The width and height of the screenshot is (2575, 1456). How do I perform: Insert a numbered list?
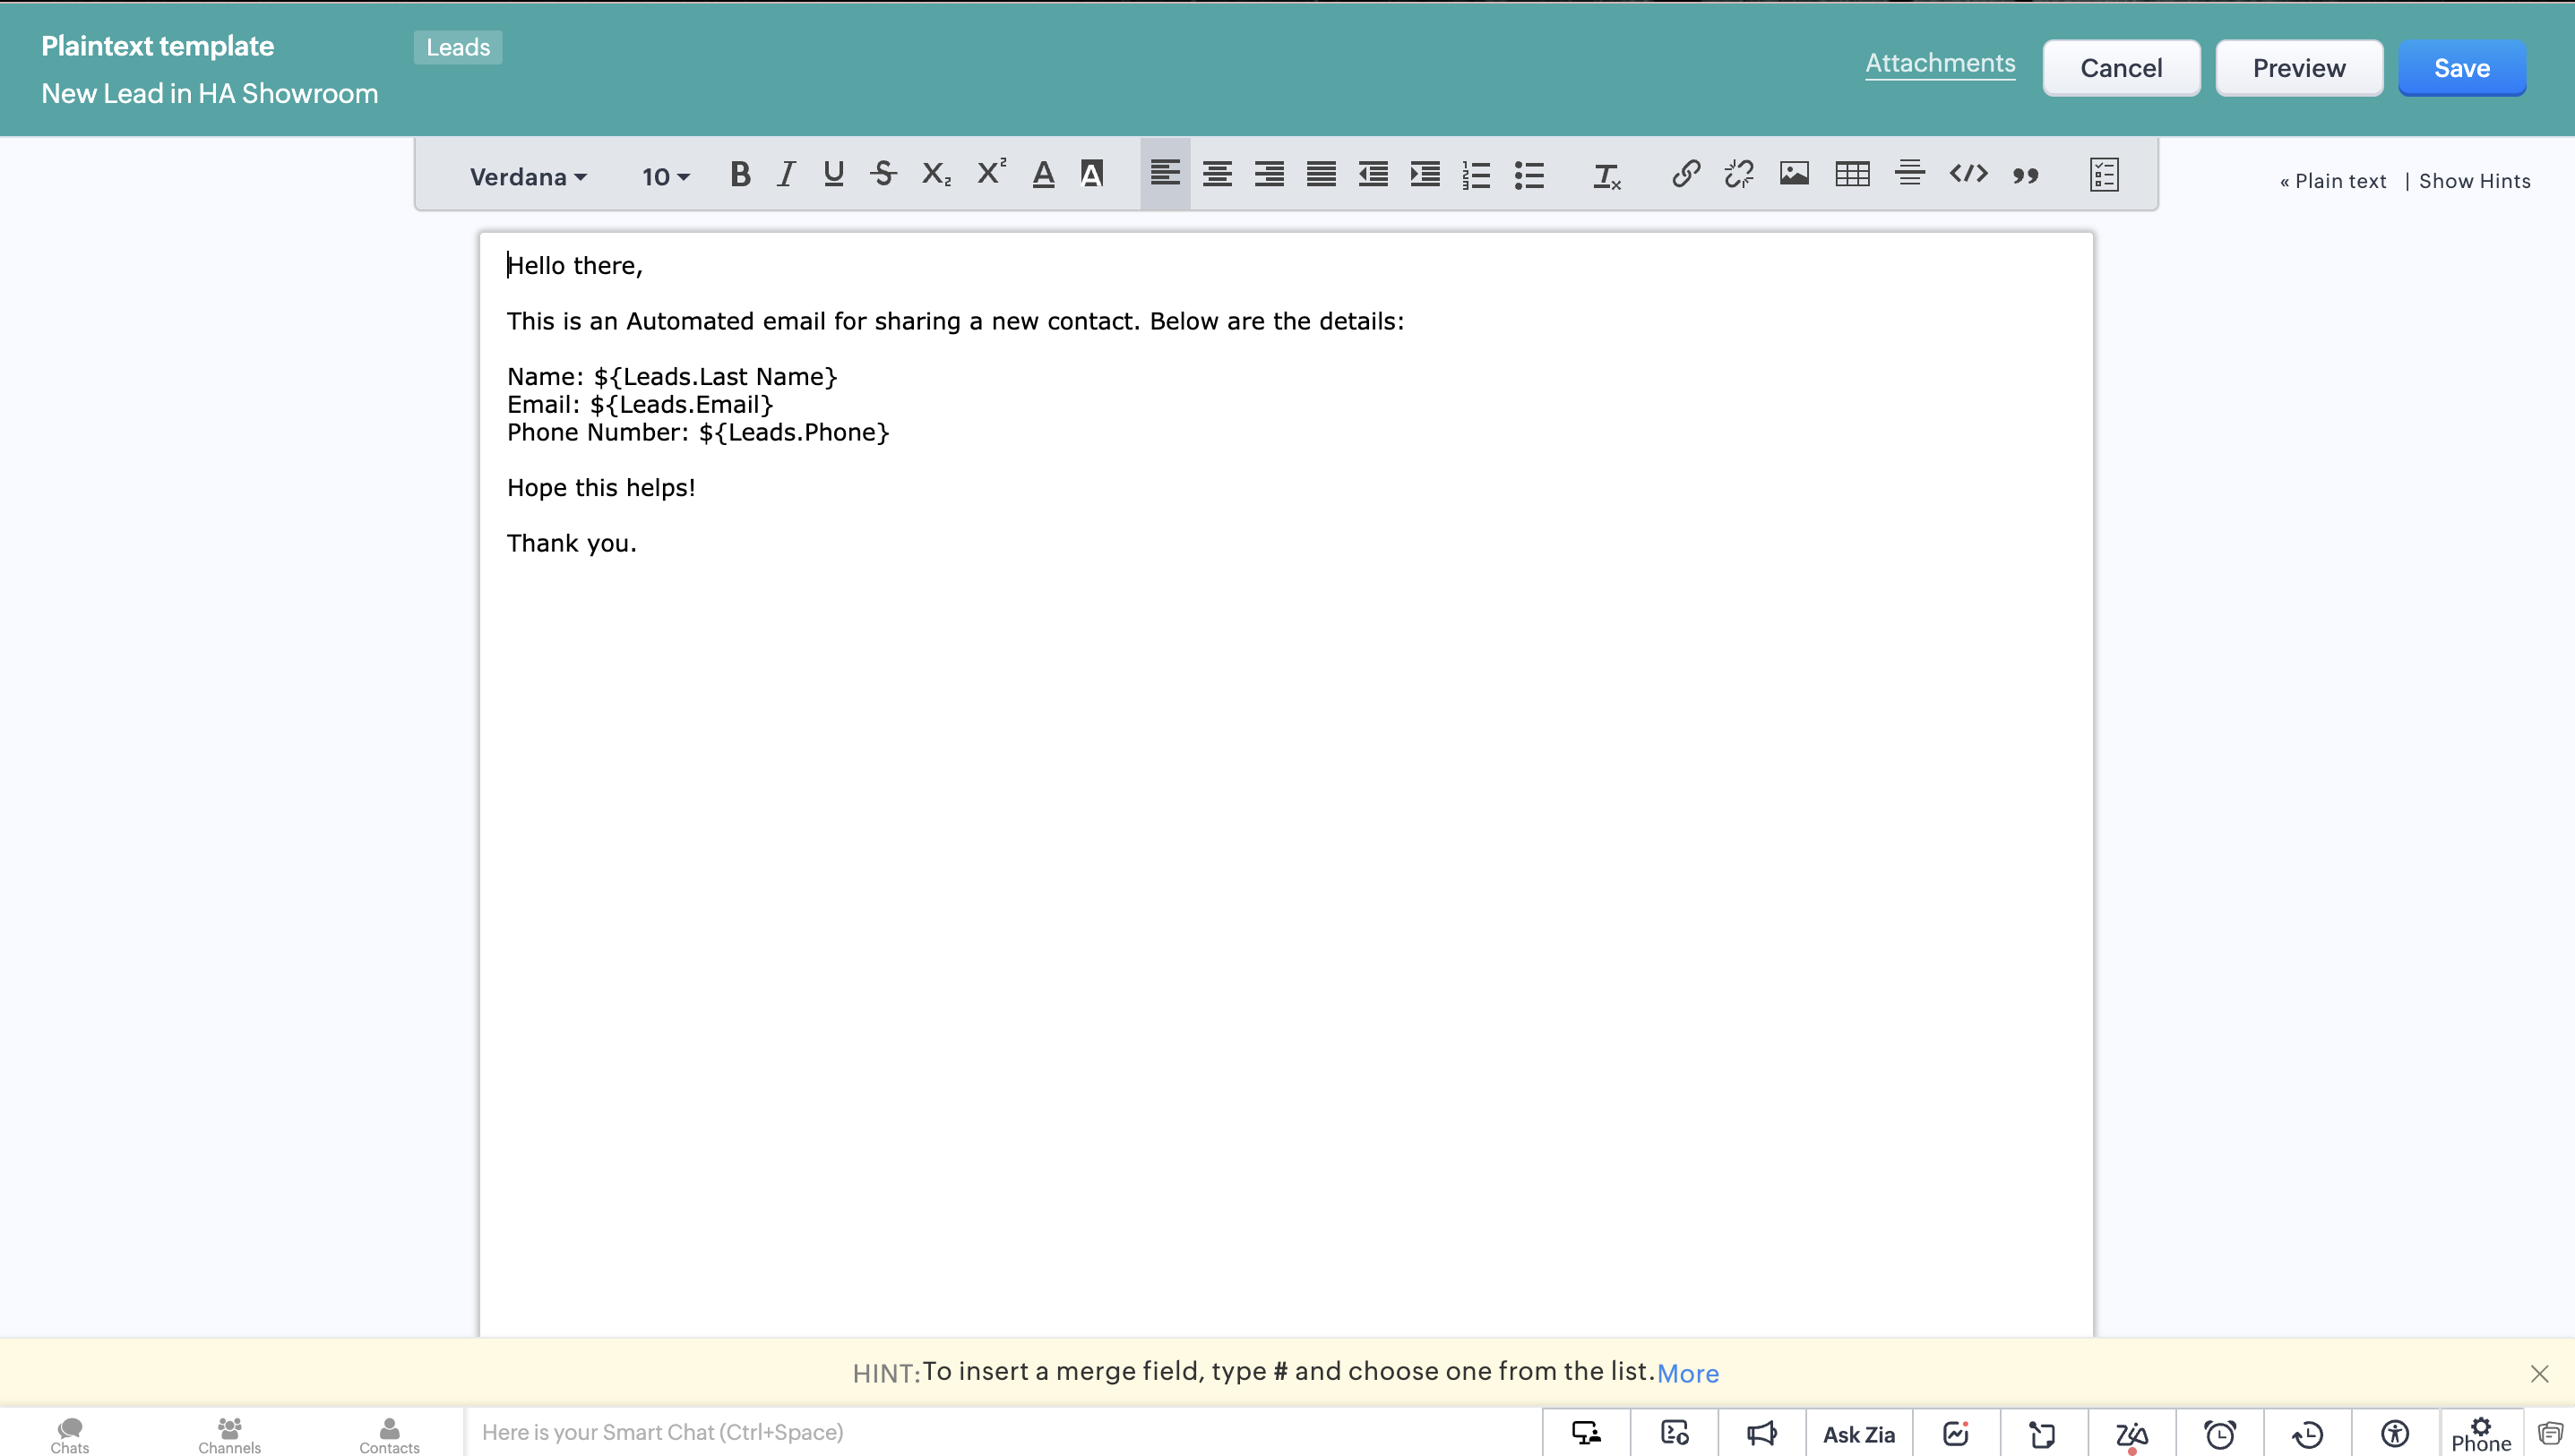click(x=1476, y=175)
